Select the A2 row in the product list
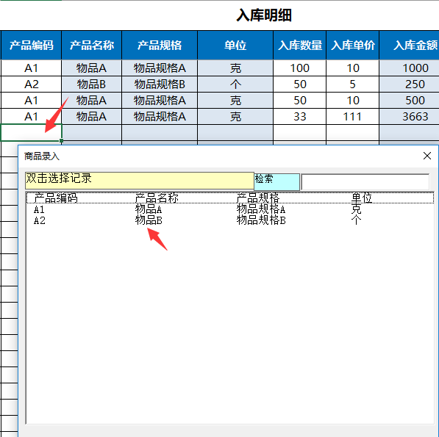Screen dimensions: 439x437 tap(229, 220)
